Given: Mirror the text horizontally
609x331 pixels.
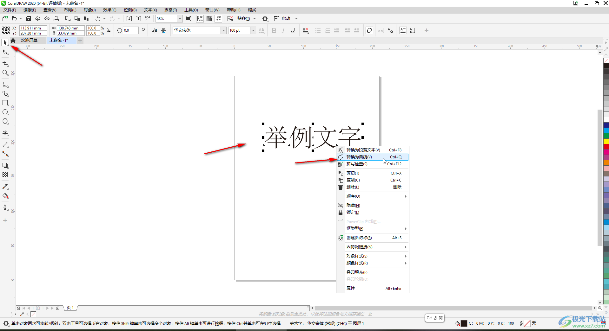Looking at the screenshot, I should pyautogui.click(x=154, y=30).
